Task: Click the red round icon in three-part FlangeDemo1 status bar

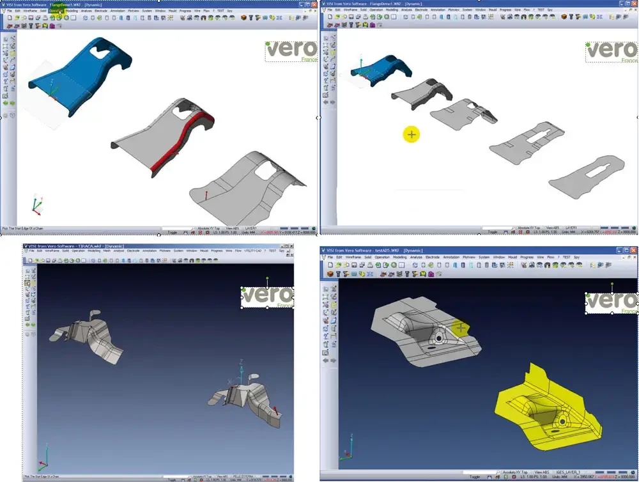Action: tap(208, 233)
